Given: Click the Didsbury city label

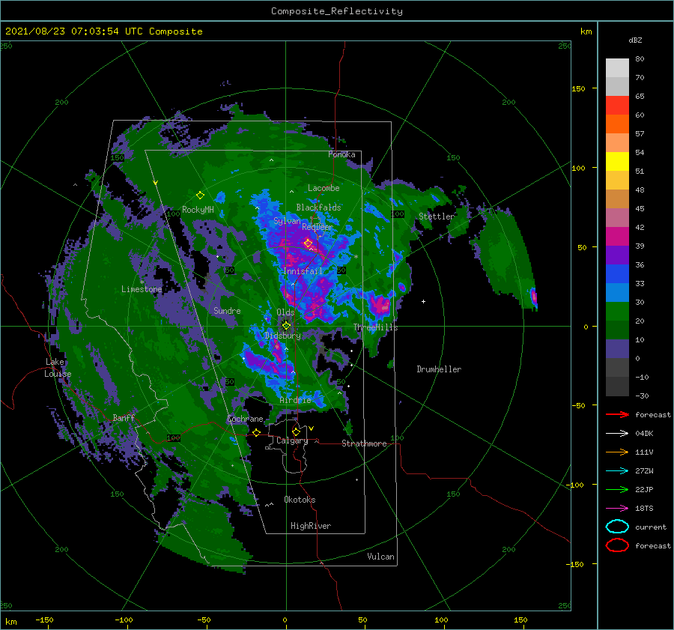Looking at the screenshot, I should tap(282, 336).
